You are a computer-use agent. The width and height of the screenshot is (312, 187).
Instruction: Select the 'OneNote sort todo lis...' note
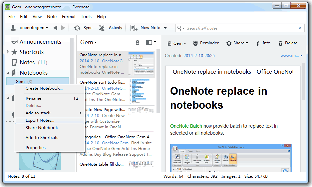click(x=116, y=92)
